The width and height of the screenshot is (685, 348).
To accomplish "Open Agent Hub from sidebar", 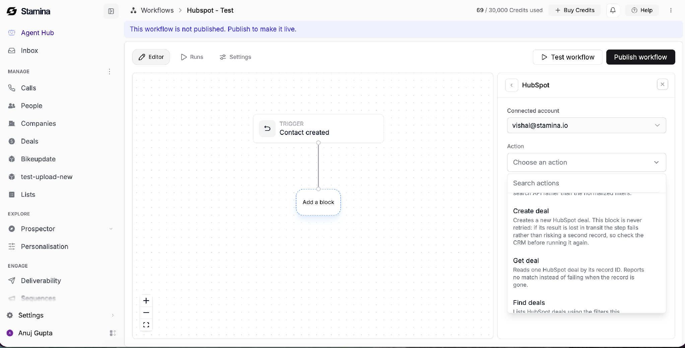I will pos(38,33).
